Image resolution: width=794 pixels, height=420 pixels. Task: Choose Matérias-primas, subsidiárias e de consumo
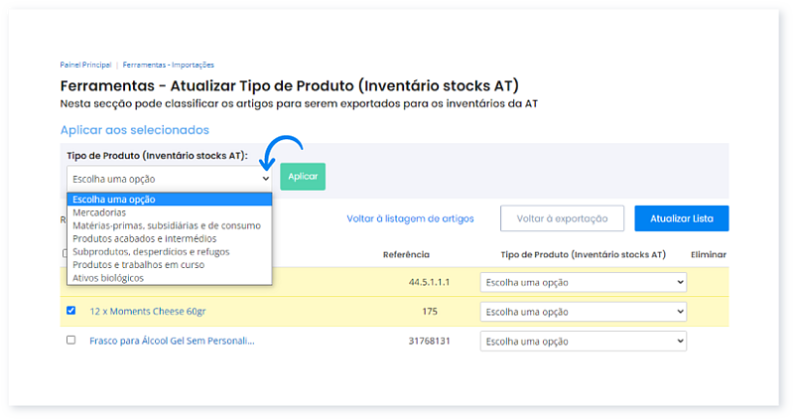(167, 225)
